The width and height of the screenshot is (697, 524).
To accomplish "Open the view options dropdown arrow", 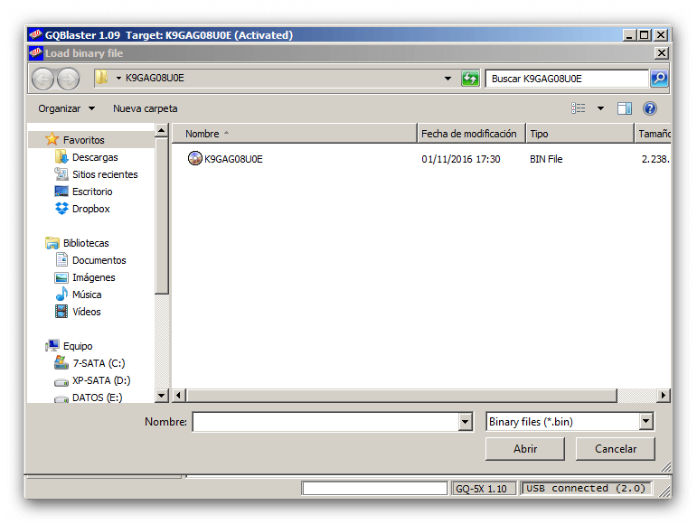I will click(600, 108).
